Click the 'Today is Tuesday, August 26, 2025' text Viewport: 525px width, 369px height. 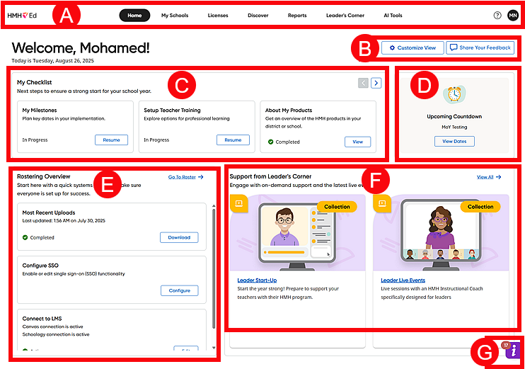52,61
